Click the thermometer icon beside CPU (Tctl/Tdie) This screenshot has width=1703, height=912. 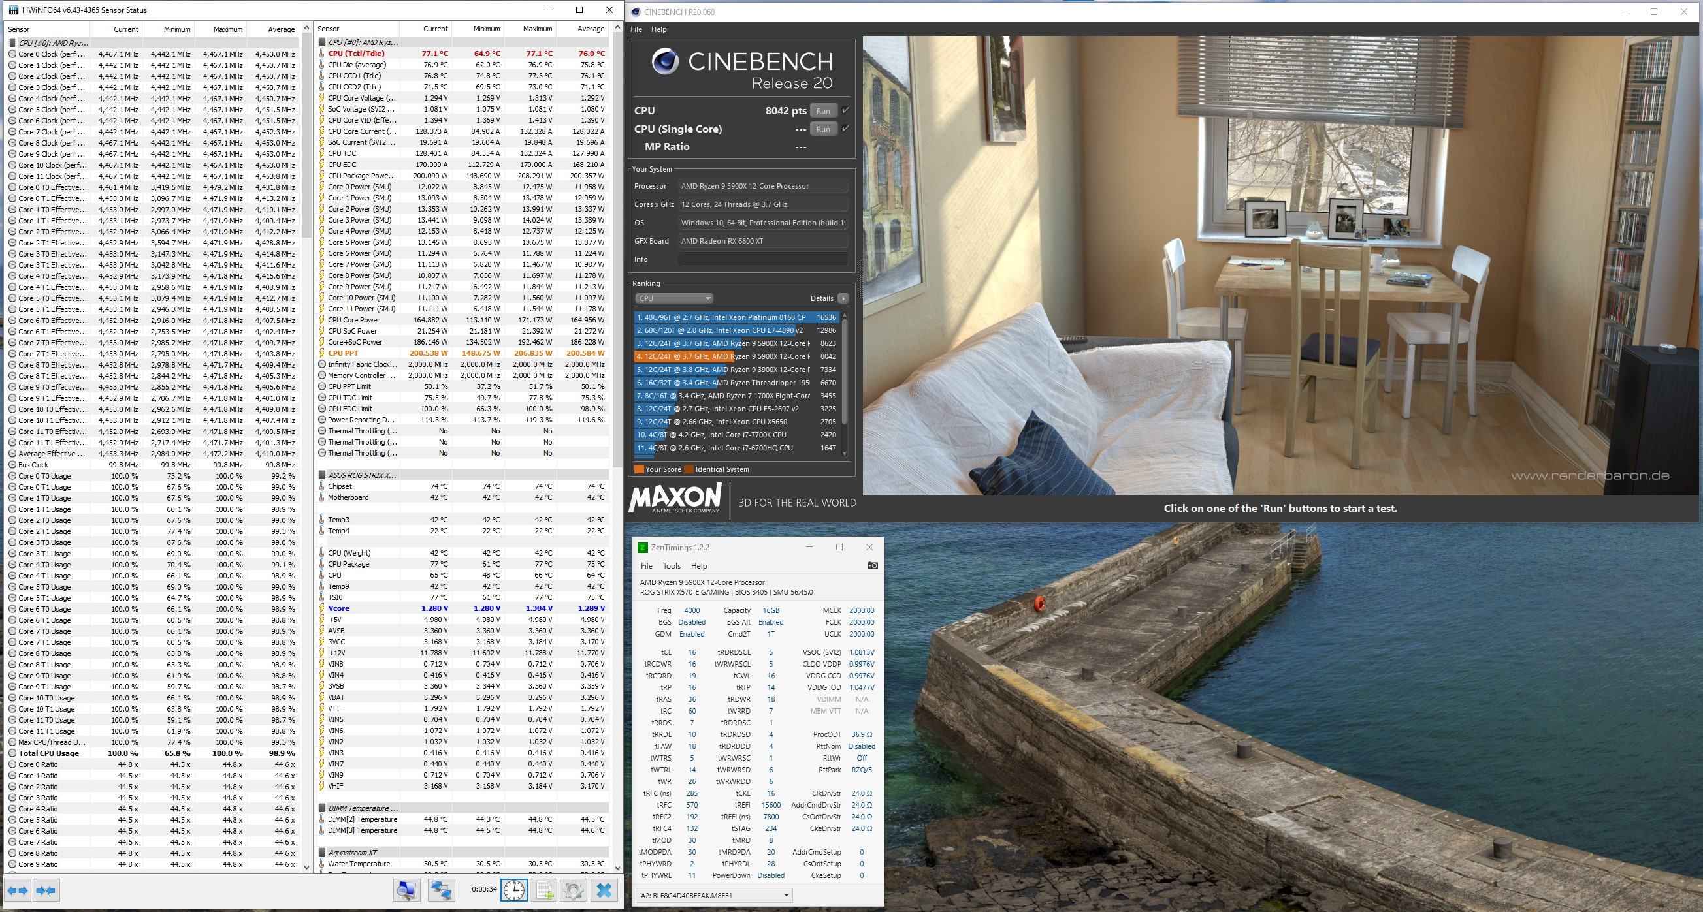[322, 54]
